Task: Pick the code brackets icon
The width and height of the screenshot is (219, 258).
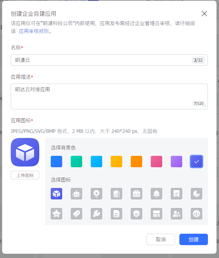Action: [196, 214]
